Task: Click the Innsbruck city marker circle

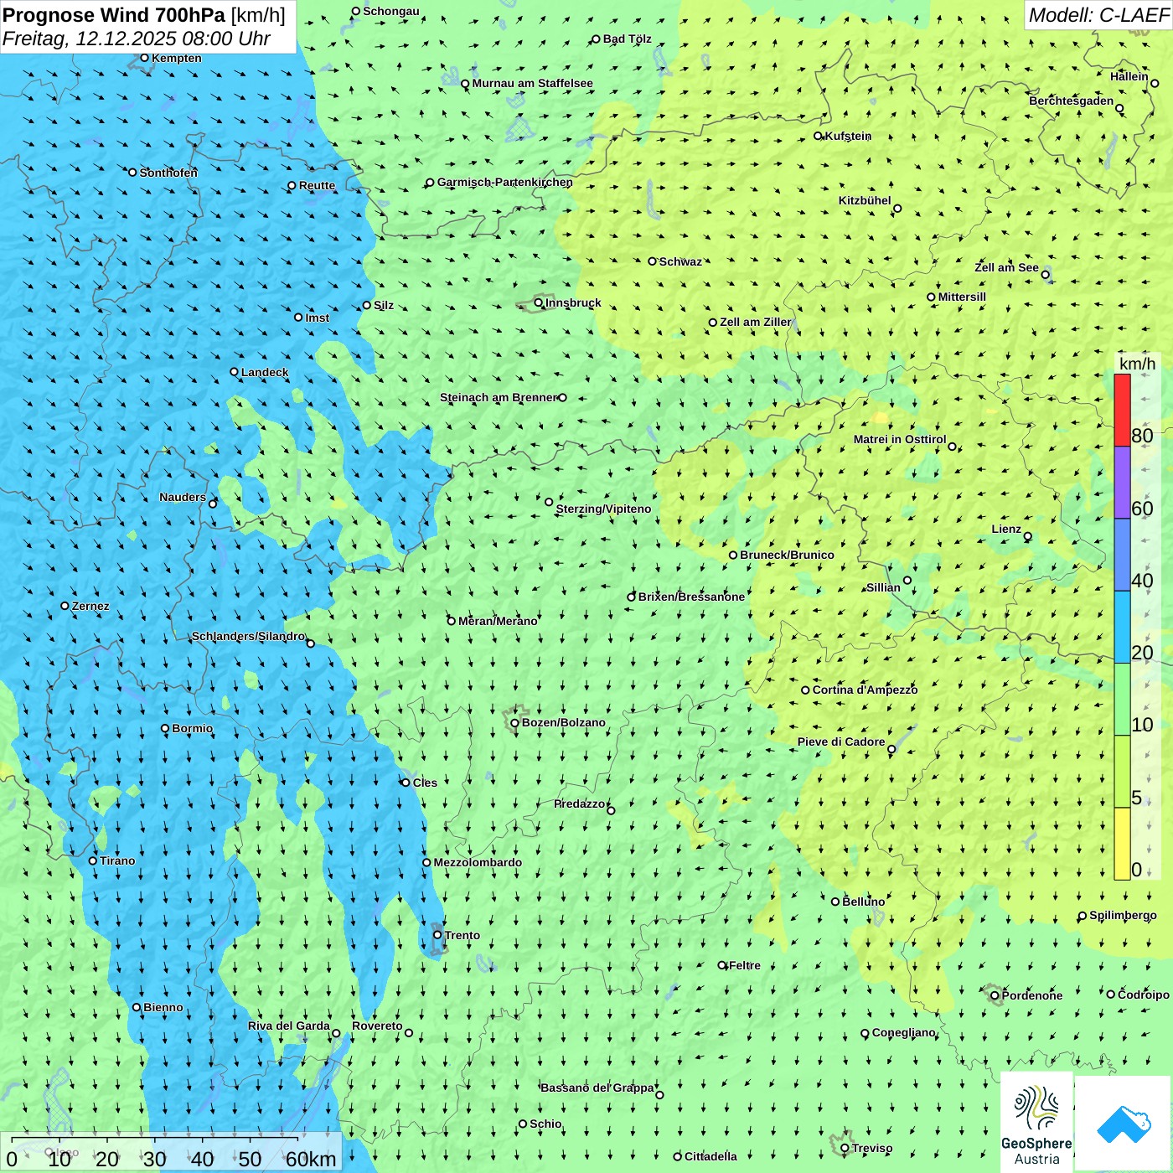Action: [539, 302]
